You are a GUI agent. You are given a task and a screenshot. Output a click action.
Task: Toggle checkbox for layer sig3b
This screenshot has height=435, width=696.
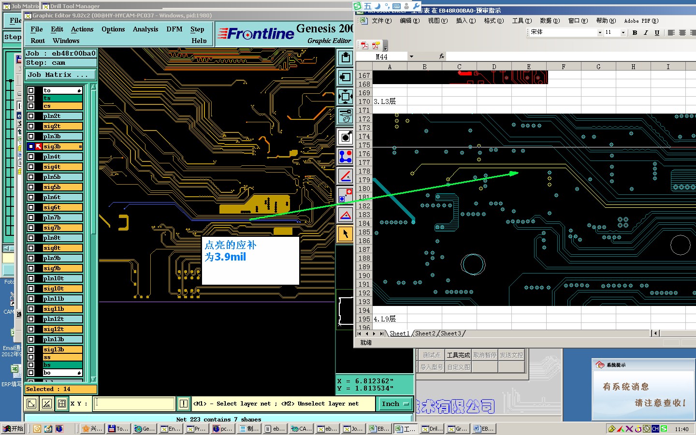coord(31,146)
